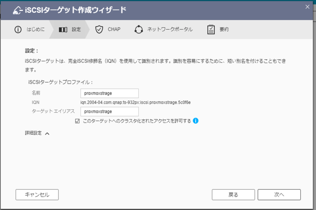Image resolution: width=316 pixels, height=210 pixels.
Task: Click the 要約 checklist icon
Action: [x=211, y=30]
